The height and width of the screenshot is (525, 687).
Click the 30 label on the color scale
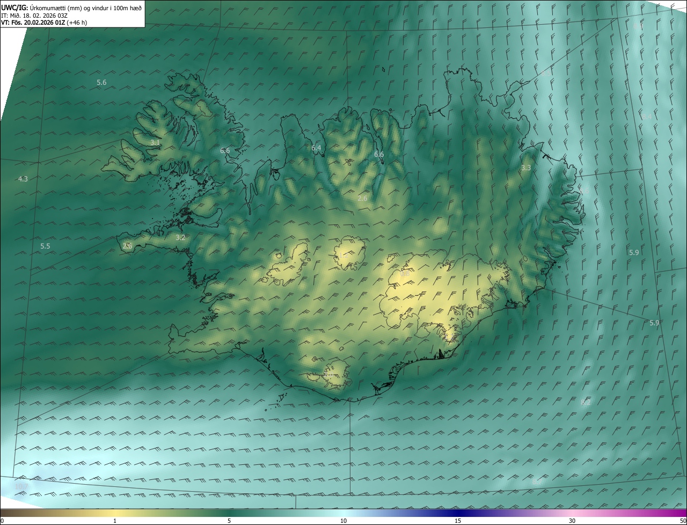[x=572, y=521]
